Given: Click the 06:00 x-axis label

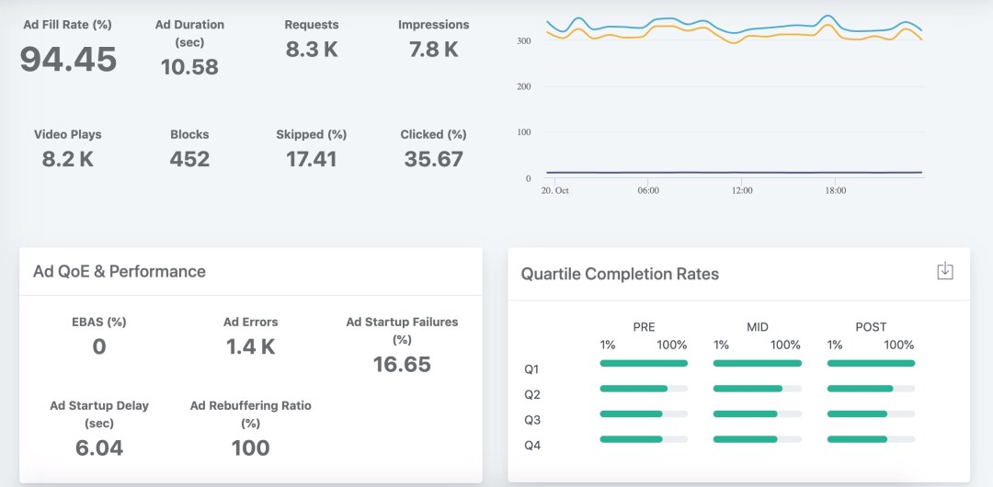Looking at the screenshot, I should [x=648, y=190].
